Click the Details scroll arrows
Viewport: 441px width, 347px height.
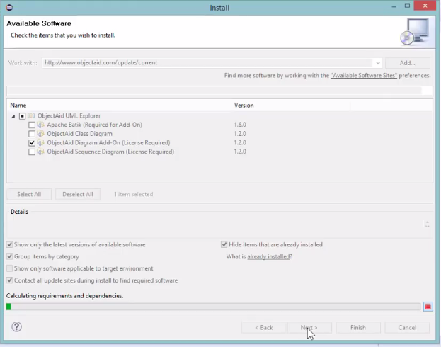point(428,224)
